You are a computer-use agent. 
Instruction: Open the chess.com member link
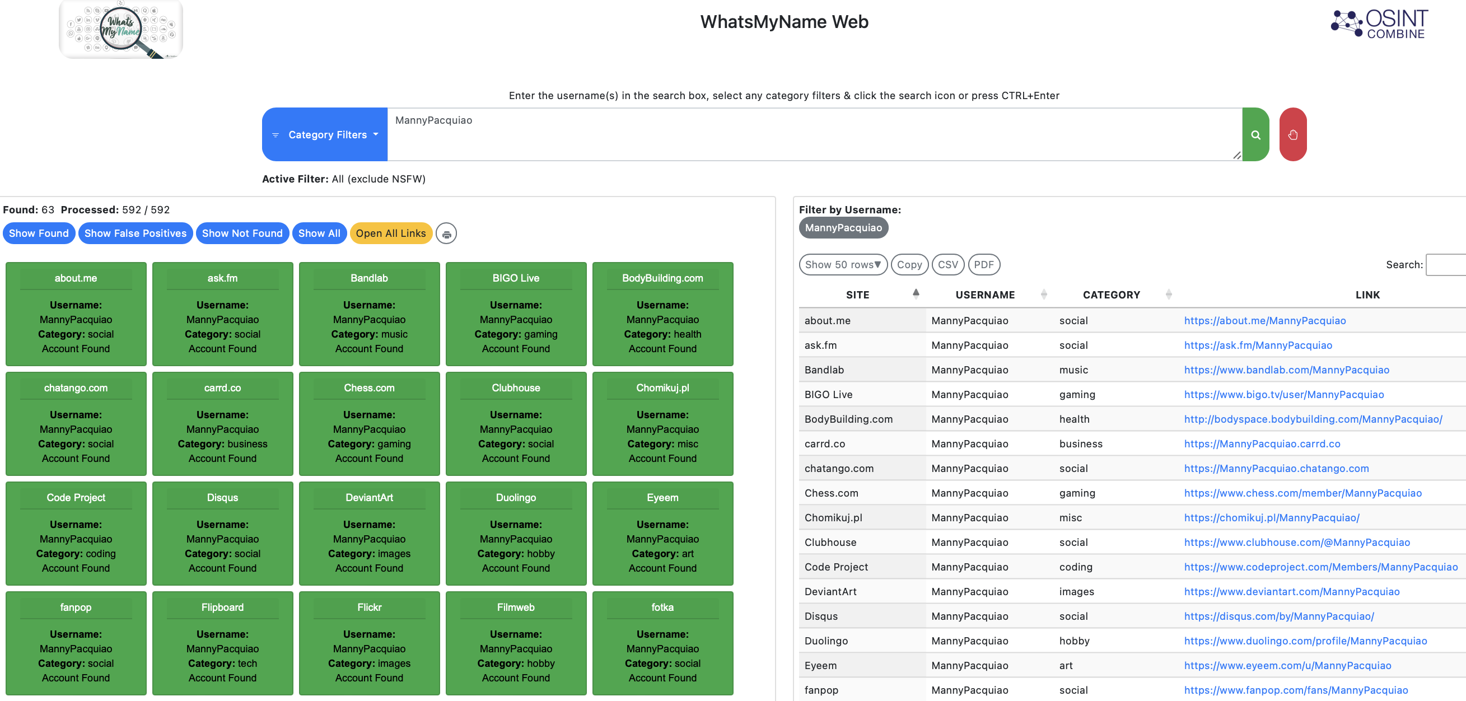[1302, 493]
